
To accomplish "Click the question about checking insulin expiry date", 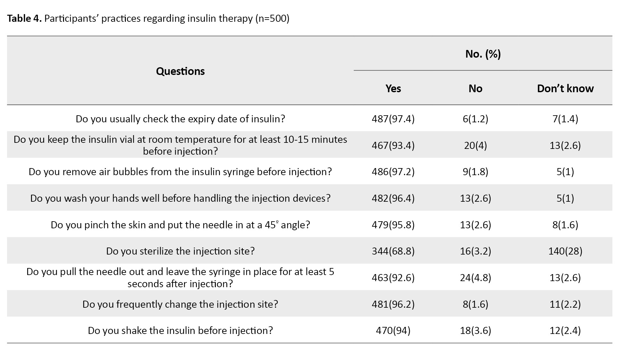I will 180,119.
